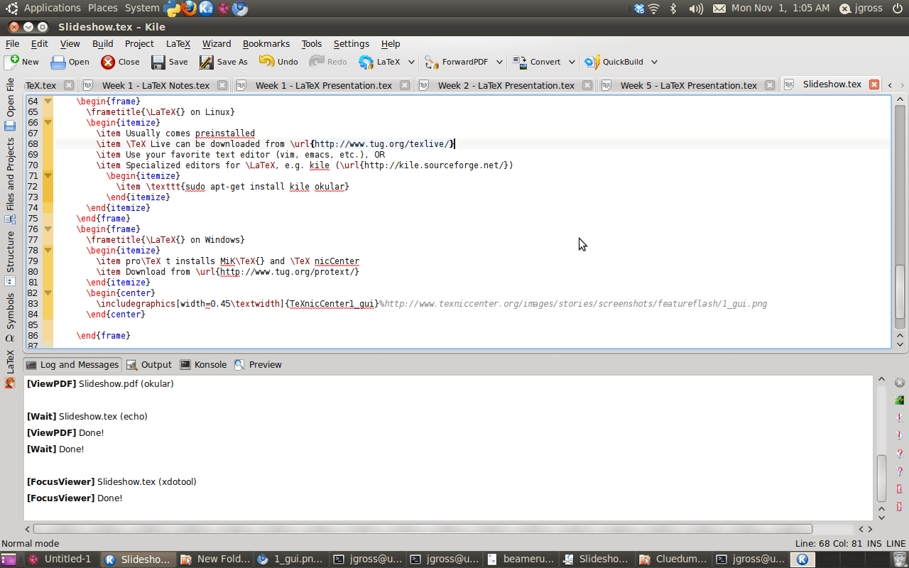This screenshot has width=909, height=568.
Task: Open the Wizard menu
Action: (217, 43)
